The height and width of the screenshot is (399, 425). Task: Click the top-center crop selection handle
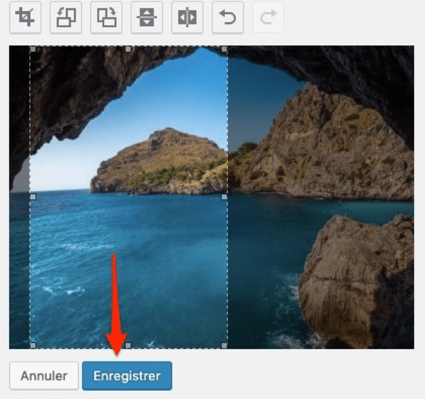click(x=128, y=49)
